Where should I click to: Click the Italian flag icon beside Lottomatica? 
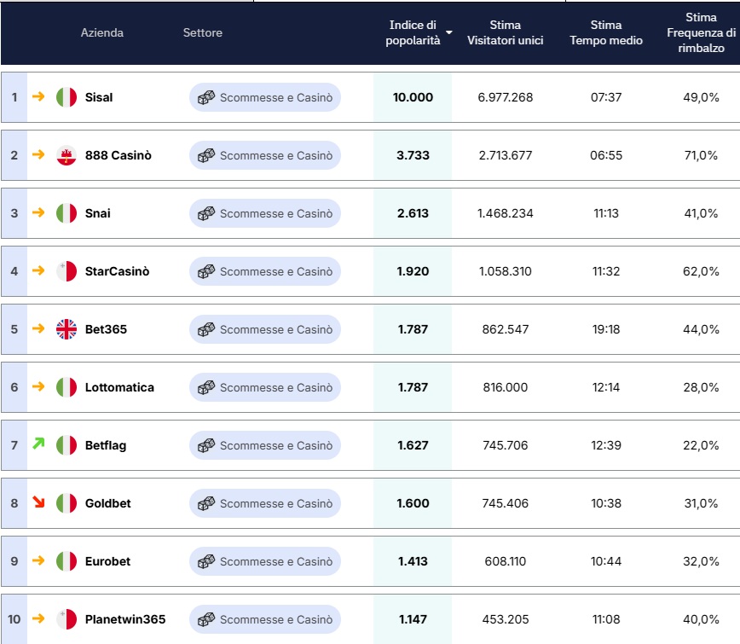point(66,387)
